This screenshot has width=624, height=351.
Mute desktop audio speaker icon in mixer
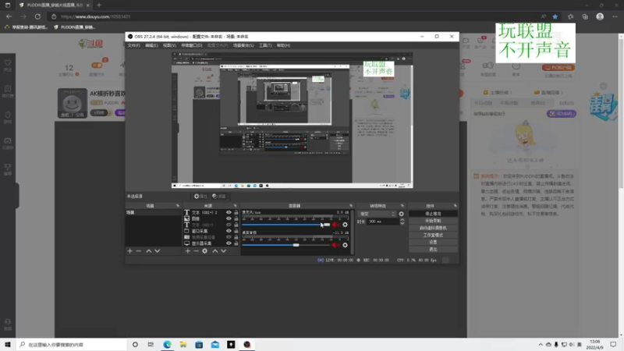point(335,245)
